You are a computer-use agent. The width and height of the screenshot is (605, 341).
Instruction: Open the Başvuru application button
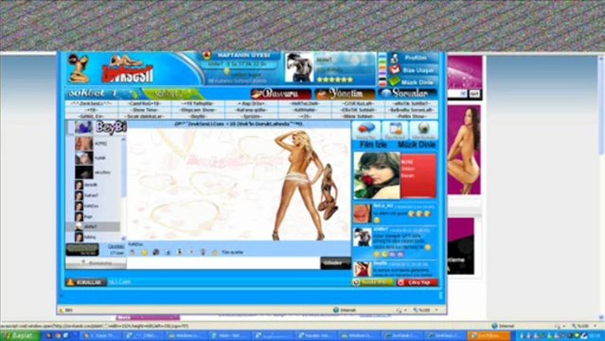point(281,94)
